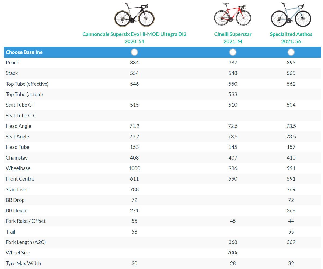Select Cinelli Superstar as baseline
Screen dimensions: 323x269
(233, 52)
